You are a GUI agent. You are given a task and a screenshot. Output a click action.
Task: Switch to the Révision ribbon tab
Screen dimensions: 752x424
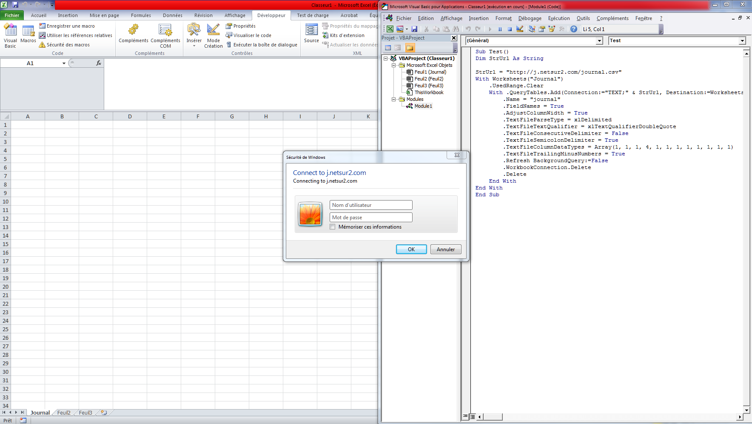203,15
